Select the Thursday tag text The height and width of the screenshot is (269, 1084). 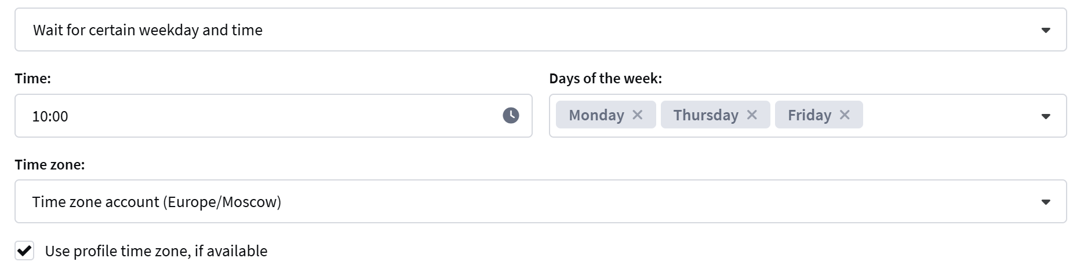tap(705, 115)
